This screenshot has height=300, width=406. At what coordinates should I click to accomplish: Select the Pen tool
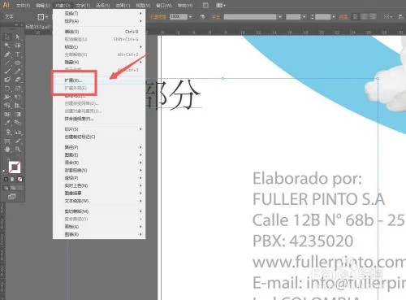coord(7,54)
